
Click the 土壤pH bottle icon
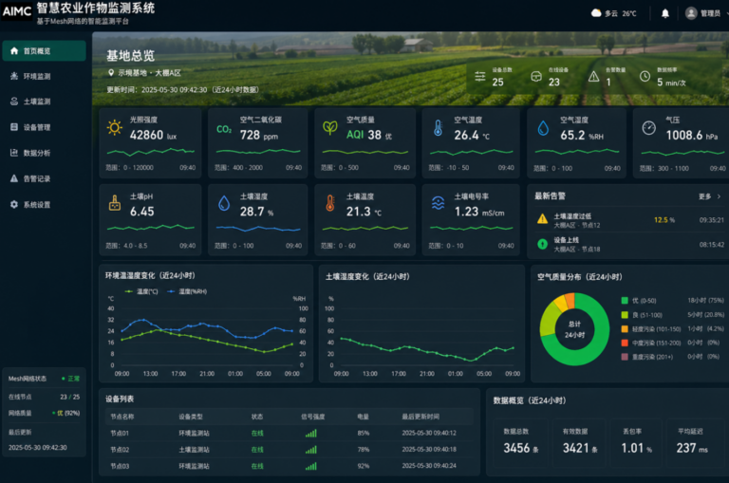[x=115, y=203]
